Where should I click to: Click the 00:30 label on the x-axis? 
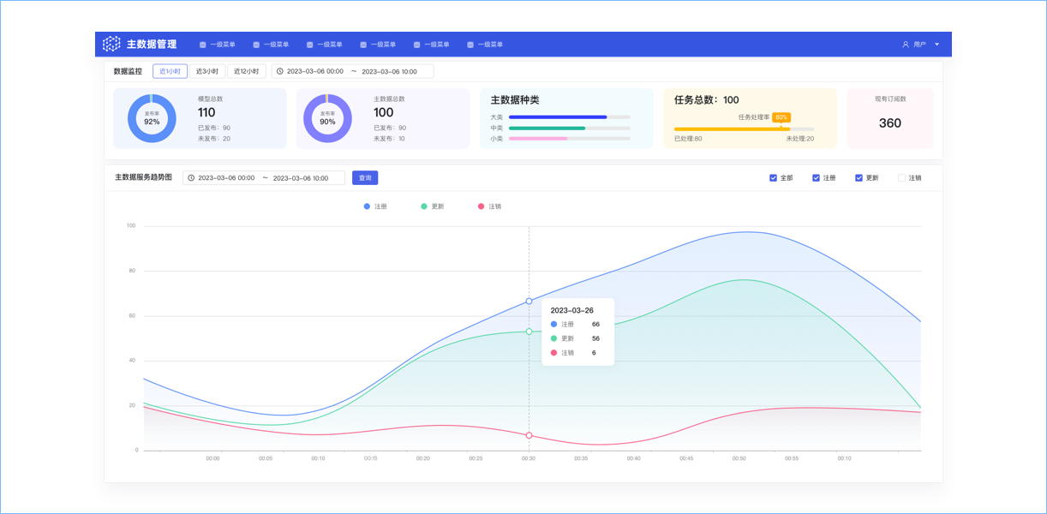coord(529,459)
